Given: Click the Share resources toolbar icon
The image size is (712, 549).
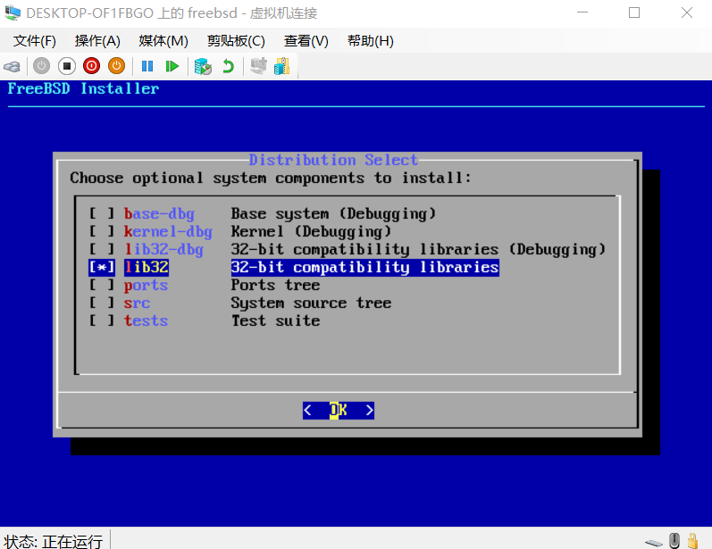Looking at the screenshot, I should coord(282,66).
